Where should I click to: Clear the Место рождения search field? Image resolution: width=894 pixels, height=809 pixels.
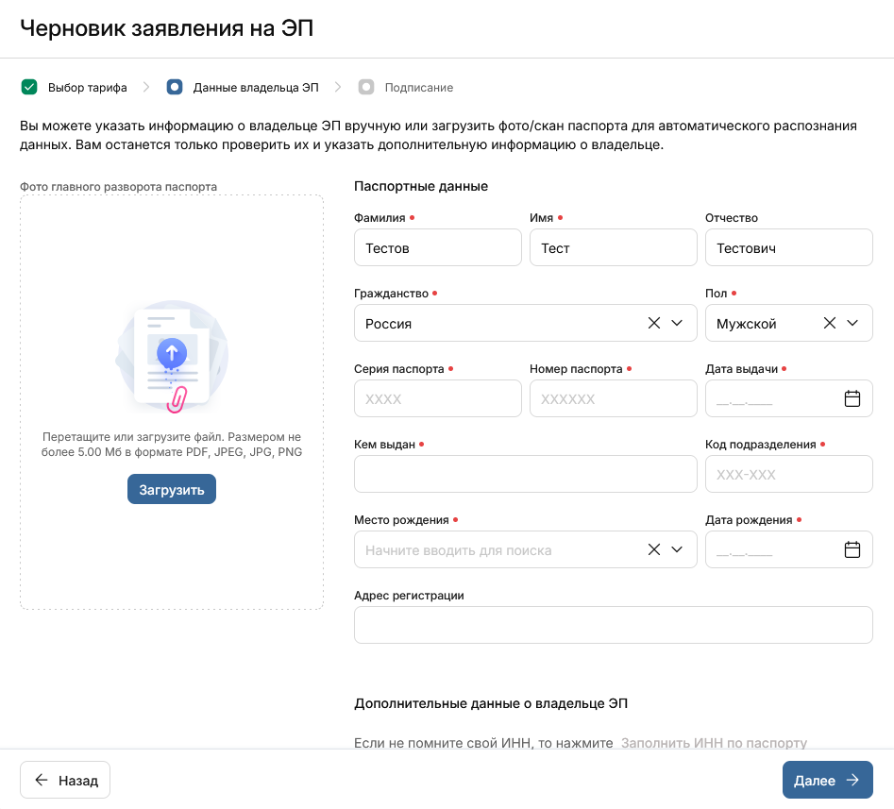(653, 550)
